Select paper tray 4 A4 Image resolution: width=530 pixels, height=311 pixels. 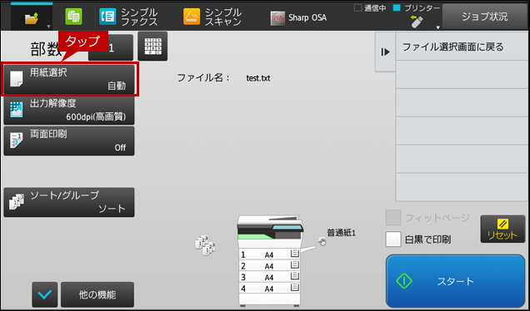point(269,289)
